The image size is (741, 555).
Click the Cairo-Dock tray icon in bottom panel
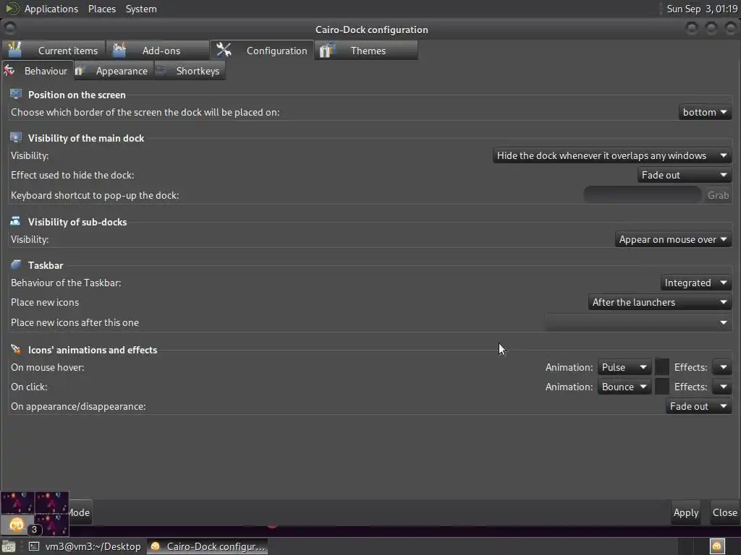coord(717,546)
